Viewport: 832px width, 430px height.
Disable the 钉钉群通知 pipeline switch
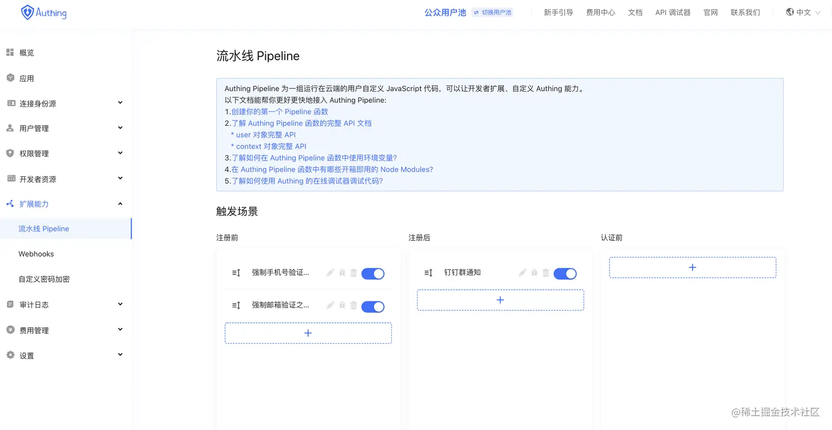click(565, 273)
